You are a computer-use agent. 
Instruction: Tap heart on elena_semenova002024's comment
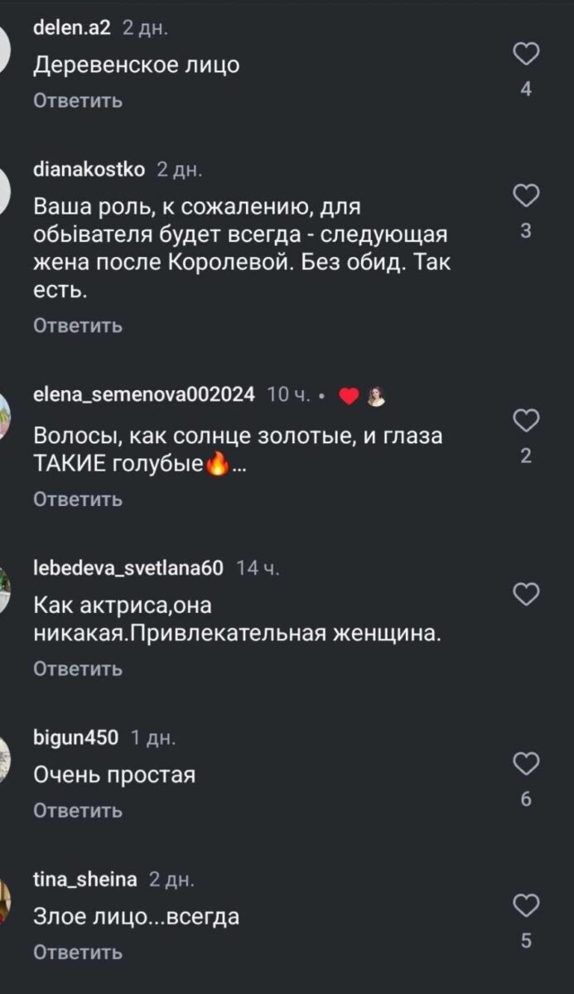pyautogui.click(x=526, y=421)
